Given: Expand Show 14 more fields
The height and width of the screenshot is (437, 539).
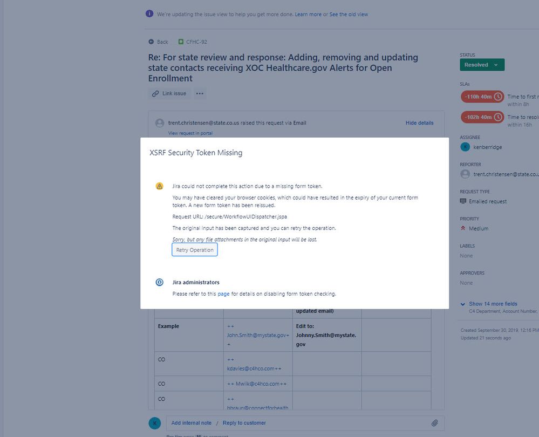Looking at the screenshot, I should coord(493,304).
